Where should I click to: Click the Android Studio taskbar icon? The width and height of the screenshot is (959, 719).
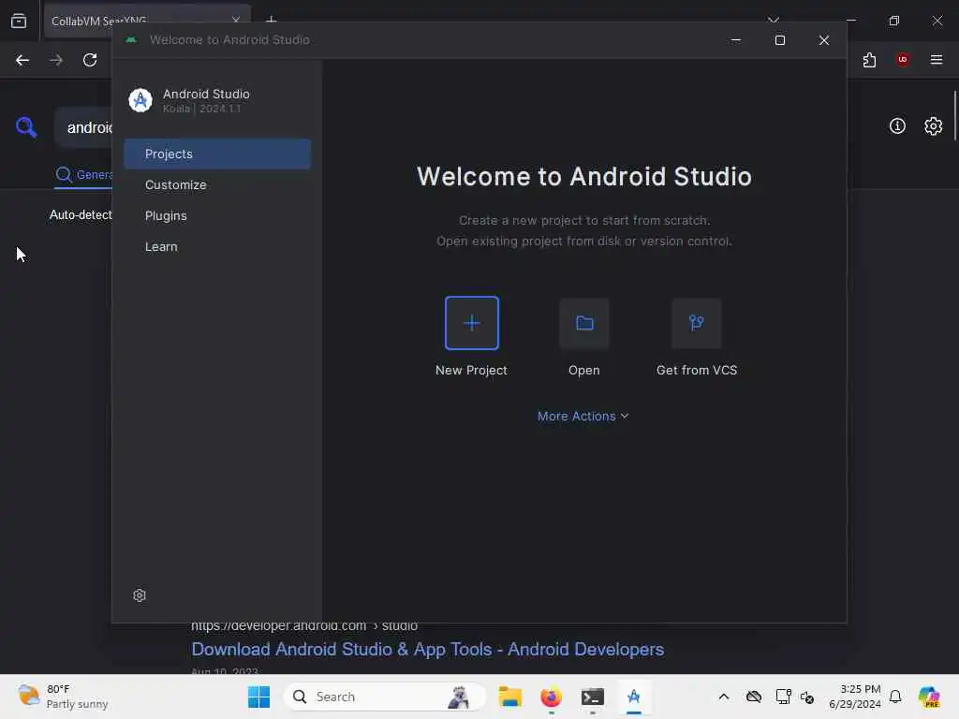634,697
